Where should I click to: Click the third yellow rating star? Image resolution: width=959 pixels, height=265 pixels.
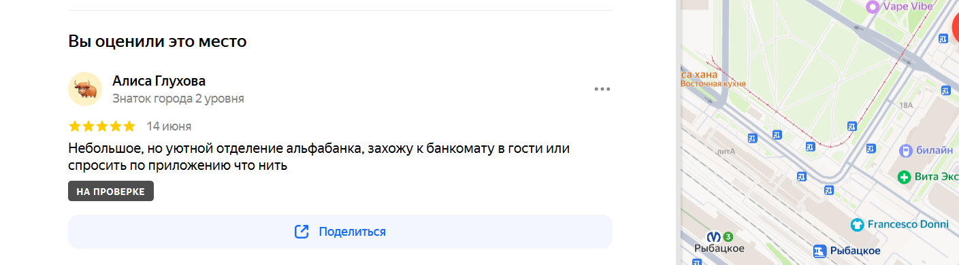click(x=102, y=126)
